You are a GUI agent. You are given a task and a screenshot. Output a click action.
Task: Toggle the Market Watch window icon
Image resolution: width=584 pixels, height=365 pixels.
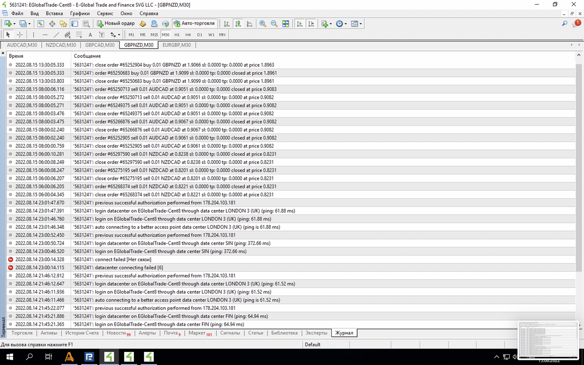(41, 24)
